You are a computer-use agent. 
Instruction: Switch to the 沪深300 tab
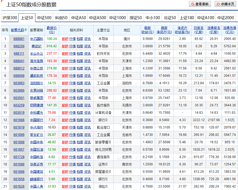[10, 18]
